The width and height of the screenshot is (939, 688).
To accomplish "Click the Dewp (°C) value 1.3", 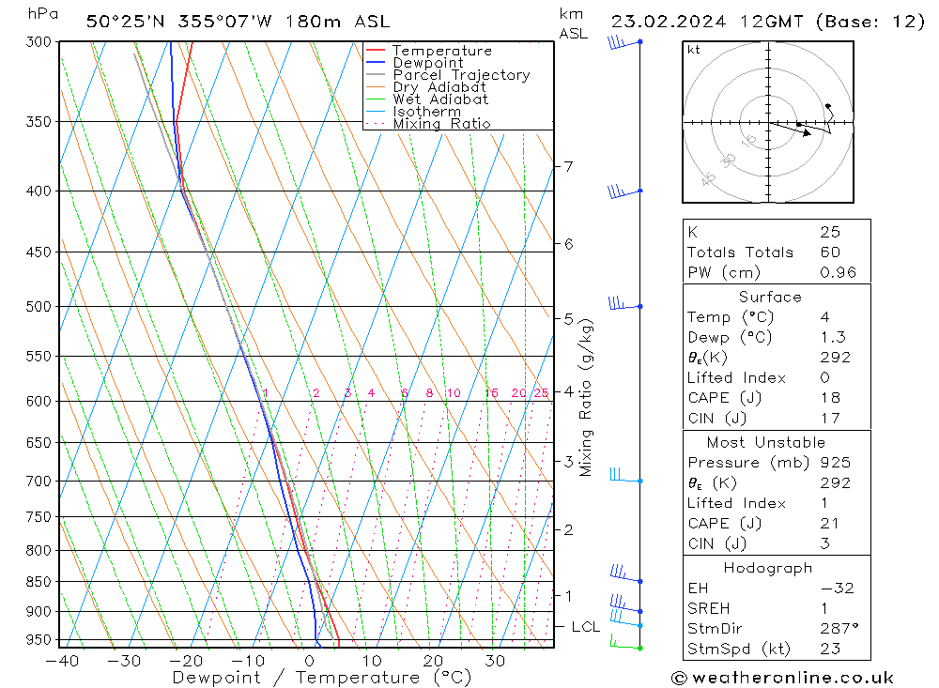I will (832, 337).
